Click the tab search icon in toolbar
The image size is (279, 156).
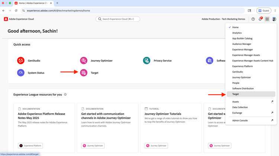(250, 11)
